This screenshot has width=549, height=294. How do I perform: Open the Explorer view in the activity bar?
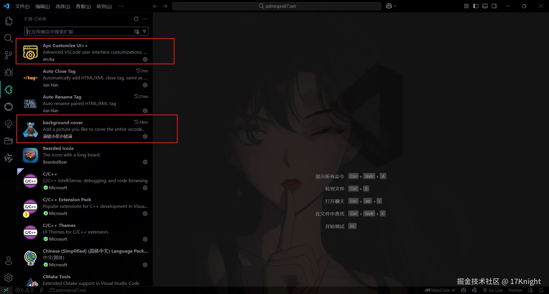[x=9, y=21]
